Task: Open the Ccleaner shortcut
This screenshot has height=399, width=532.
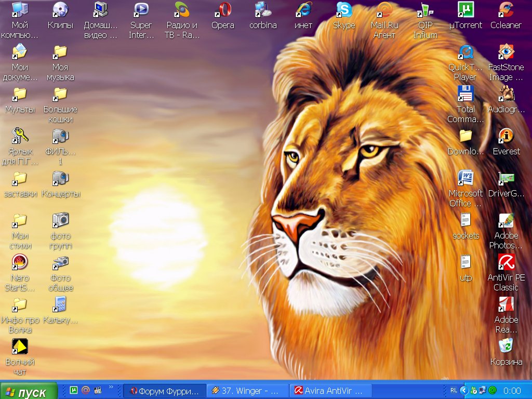Action: coord(506,9)
